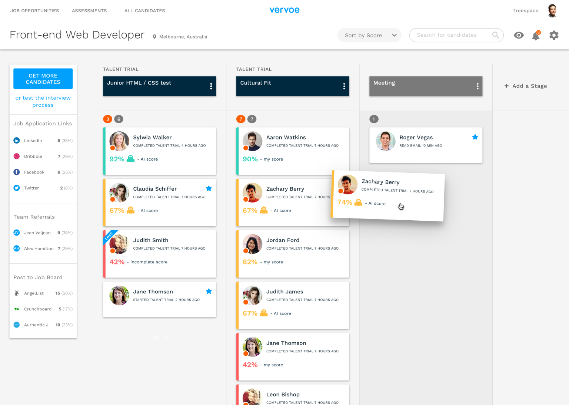This screenshot has width=569, height=405.
Task: Toggle the star on Roger Vegas
Action: coord(475,137)
